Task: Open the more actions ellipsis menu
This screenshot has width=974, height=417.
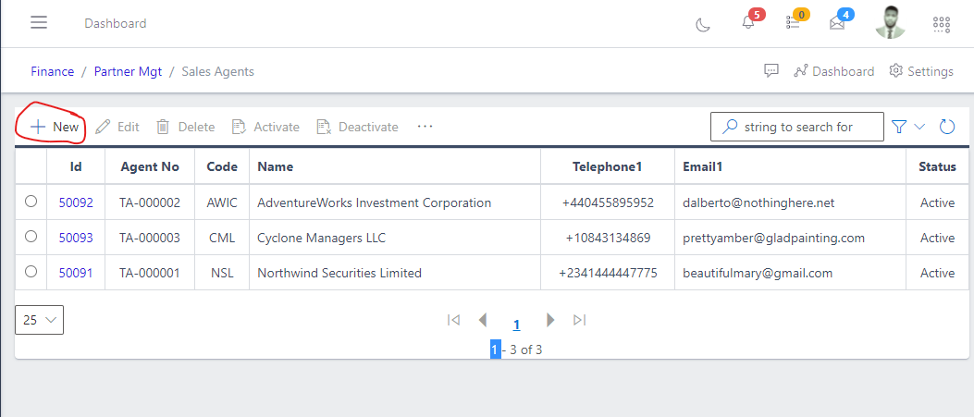Action: click(x=425, y=127)
